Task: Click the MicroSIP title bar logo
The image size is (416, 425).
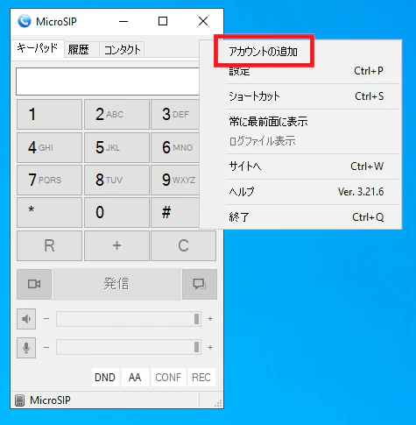Action: click(x=25, y=21)
